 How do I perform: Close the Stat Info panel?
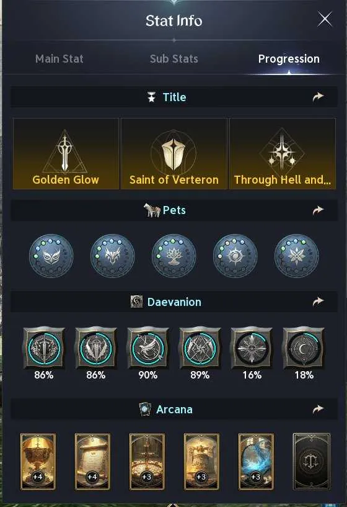(325, 19)
